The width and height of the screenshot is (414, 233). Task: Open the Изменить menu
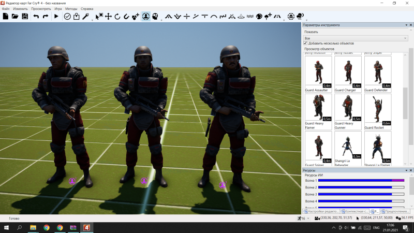coord(20,9)
